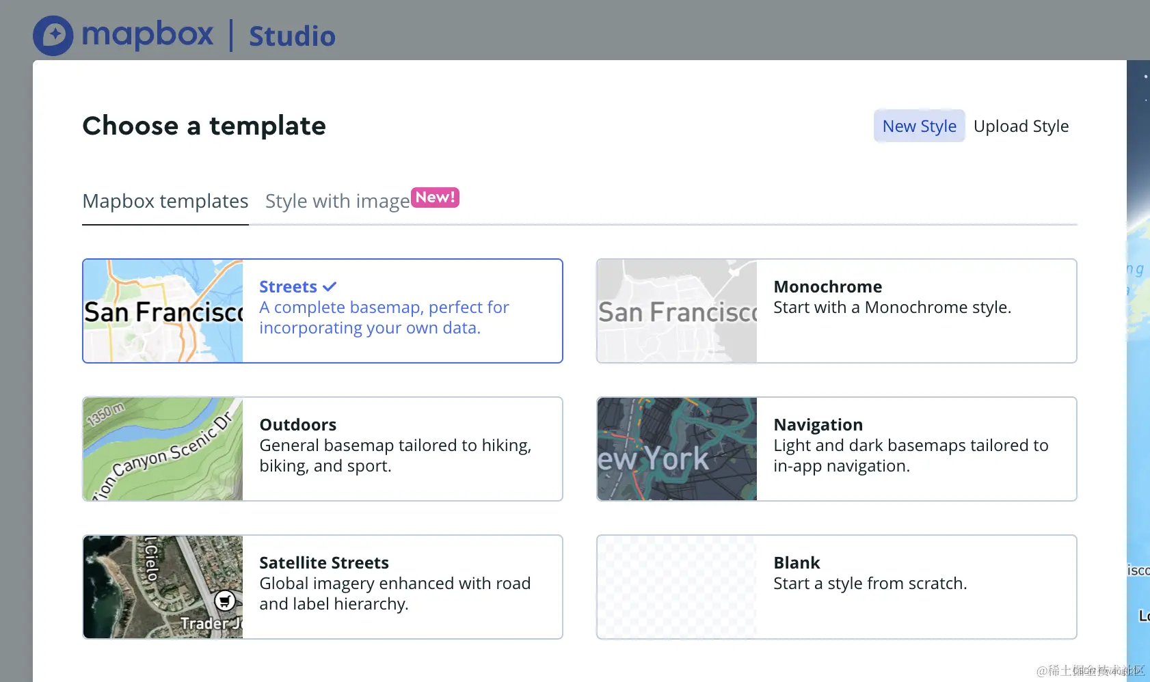This screenshot has height=682, width=1150.
Task: Click the Outdoors canyon map thumbnail
Action: pos(163,449)
